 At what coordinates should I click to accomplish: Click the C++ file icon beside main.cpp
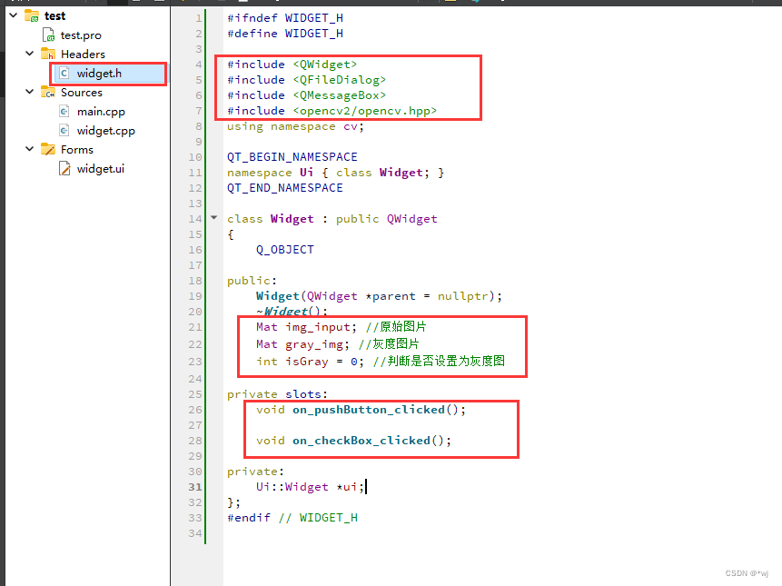click(x=64, y=111)
